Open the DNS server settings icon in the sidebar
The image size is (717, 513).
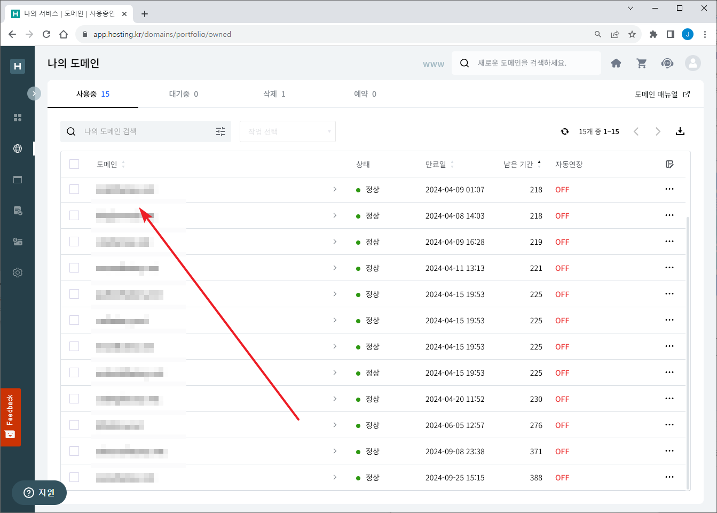18,242
